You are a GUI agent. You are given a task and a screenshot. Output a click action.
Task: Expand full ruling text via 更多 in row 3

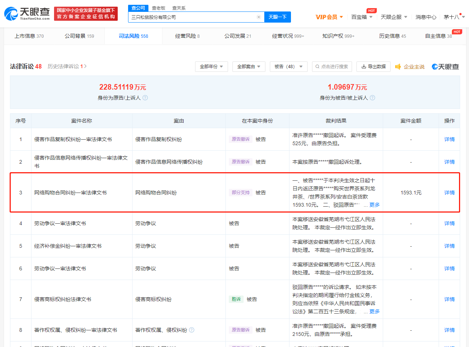coord(375,205)
